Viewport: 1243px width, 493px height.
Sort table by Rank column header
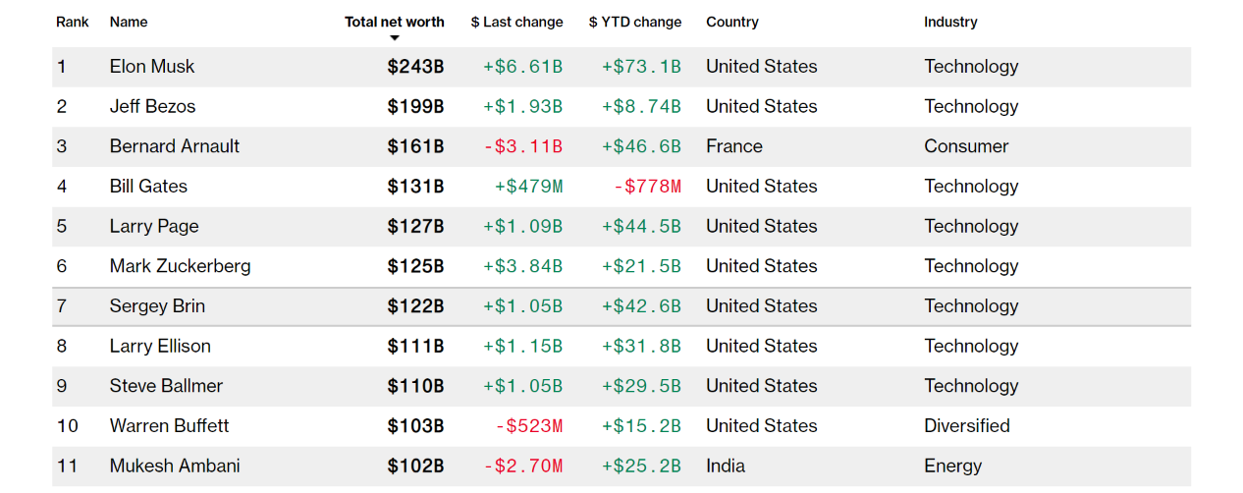tap(72, 22)
